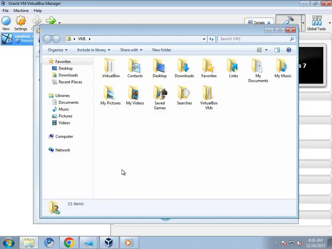Open the Organize dropdown
The height and width of the screenshot is (249, 332).
pos(58,50)
